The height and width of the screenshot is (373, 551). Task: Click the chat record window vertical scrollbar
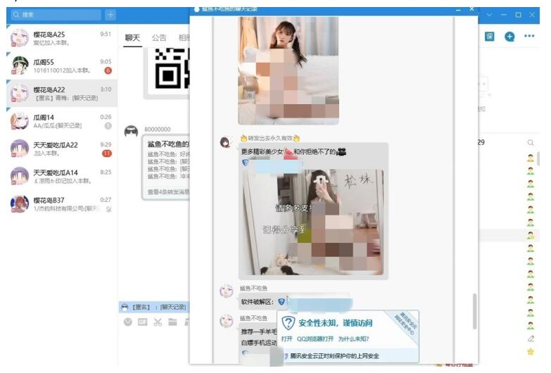474,310
